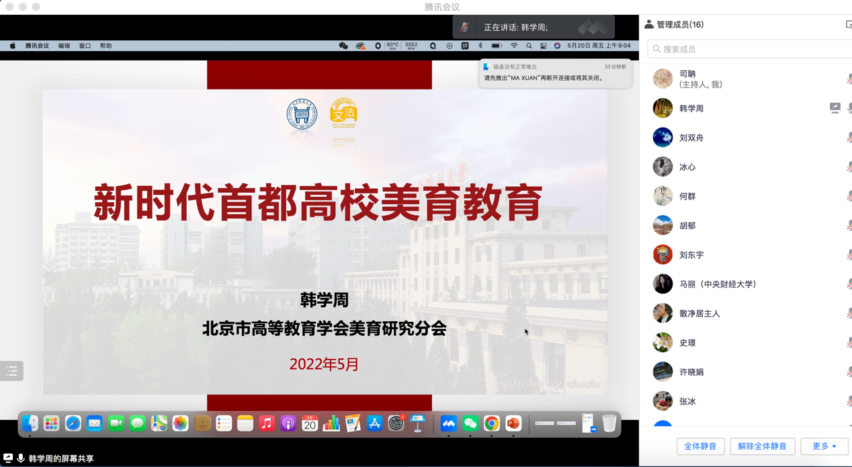This screenshot has height=467, width=852.
Task: Click 刘东宇's avatar thumbnail
Action: 663,255
